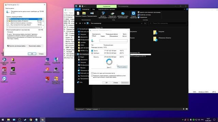Image resolution: width=218 pixels, height=122 pixels.
Task: Select userdata folder in Explorer sidebar
Action: pos(82,42)
